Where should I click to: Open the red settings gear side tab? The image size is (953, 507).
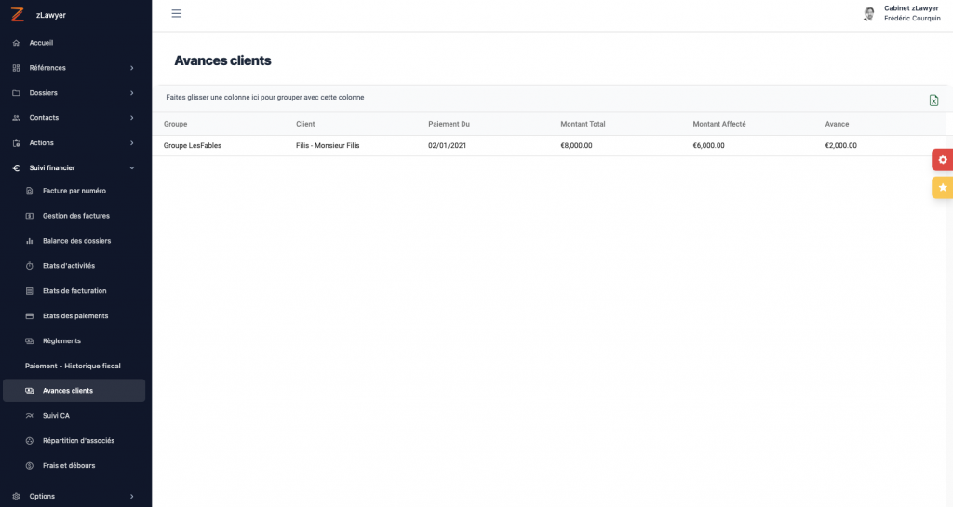942,160
